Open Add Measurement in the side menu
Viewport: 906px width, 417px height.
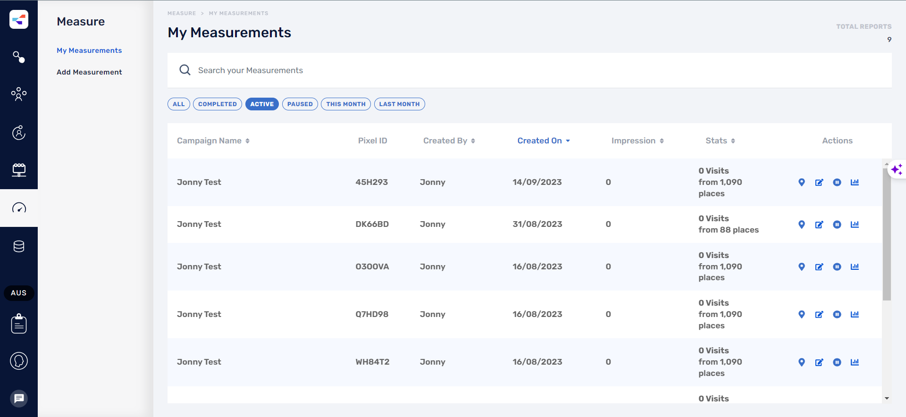(89, 72)
